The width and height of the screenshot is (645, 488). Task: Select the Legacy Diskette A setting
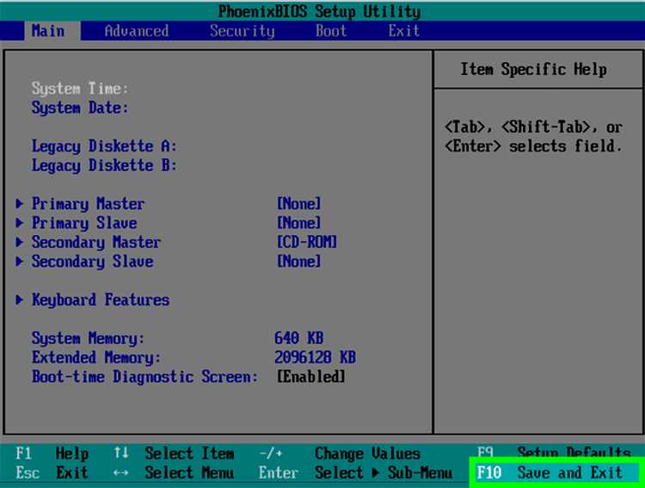click(104, 146)
